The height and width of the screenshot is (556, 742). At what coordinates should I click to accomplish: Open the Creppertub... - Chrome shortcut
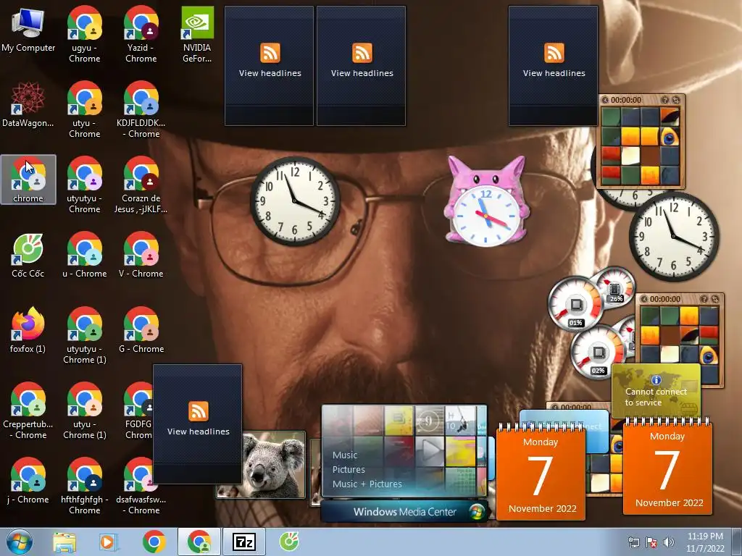(28, 410)
